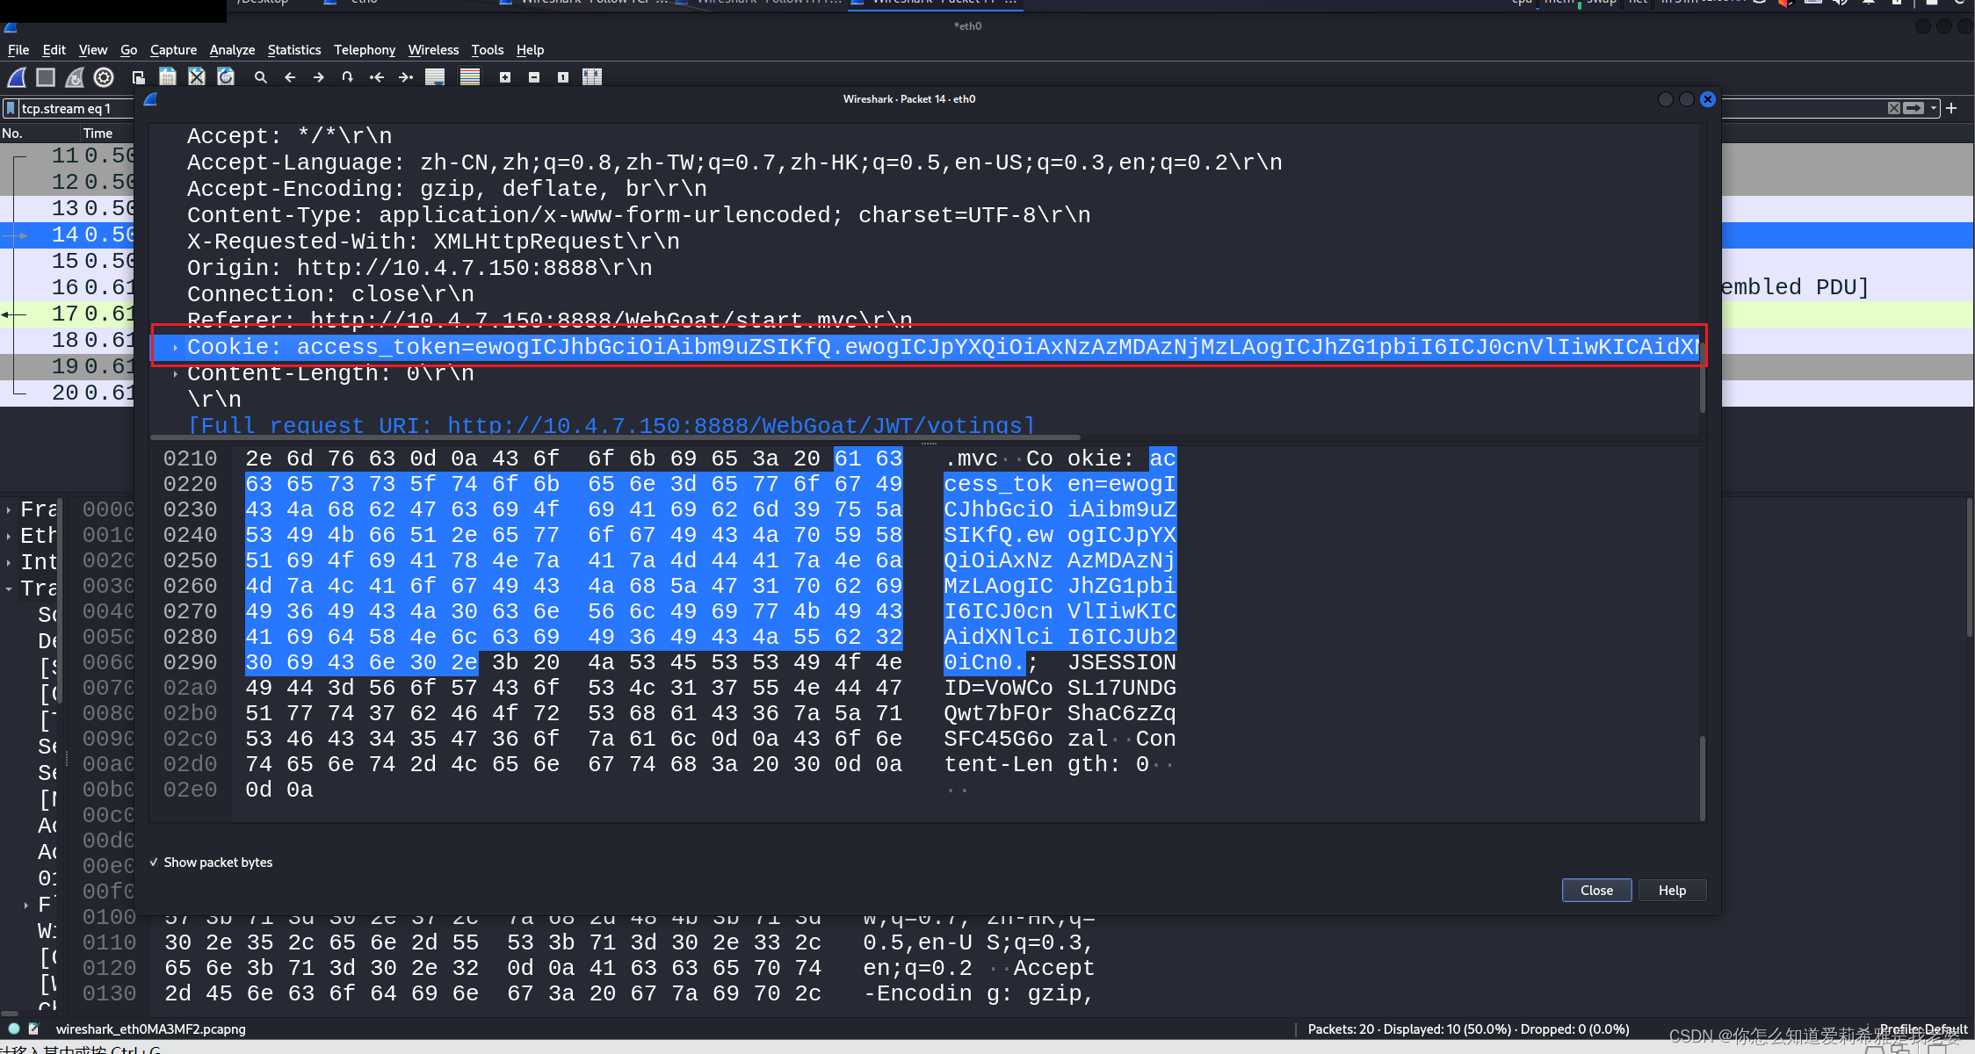The image size is (1975, 1054).
Task: Expand the Internet Protocol tree row
Action: pyautogui.click(x=9, y=563)
